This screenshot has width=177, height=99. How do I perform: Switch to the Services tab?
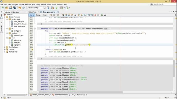[x=16, y=12]
